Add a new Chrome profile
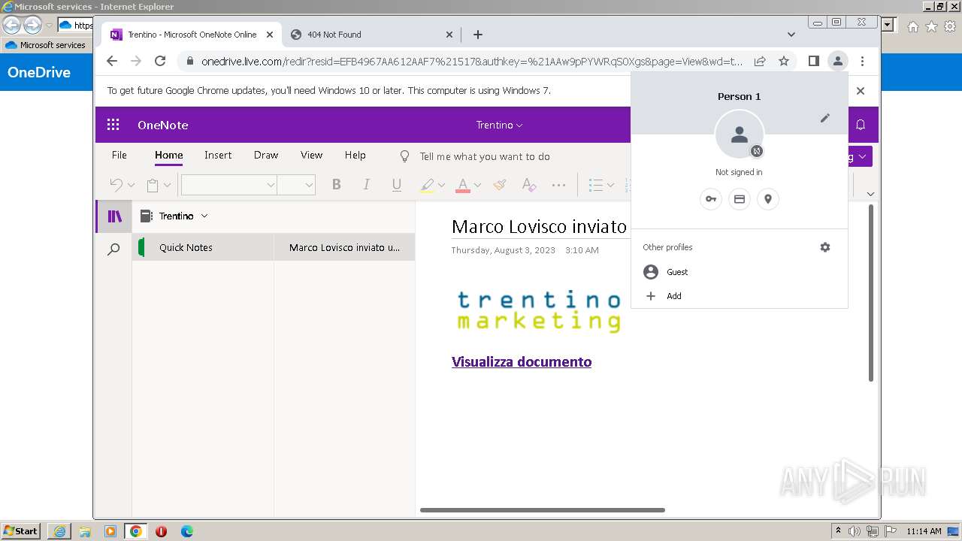The height and width of the screenshot is (541, 962). 740,296
